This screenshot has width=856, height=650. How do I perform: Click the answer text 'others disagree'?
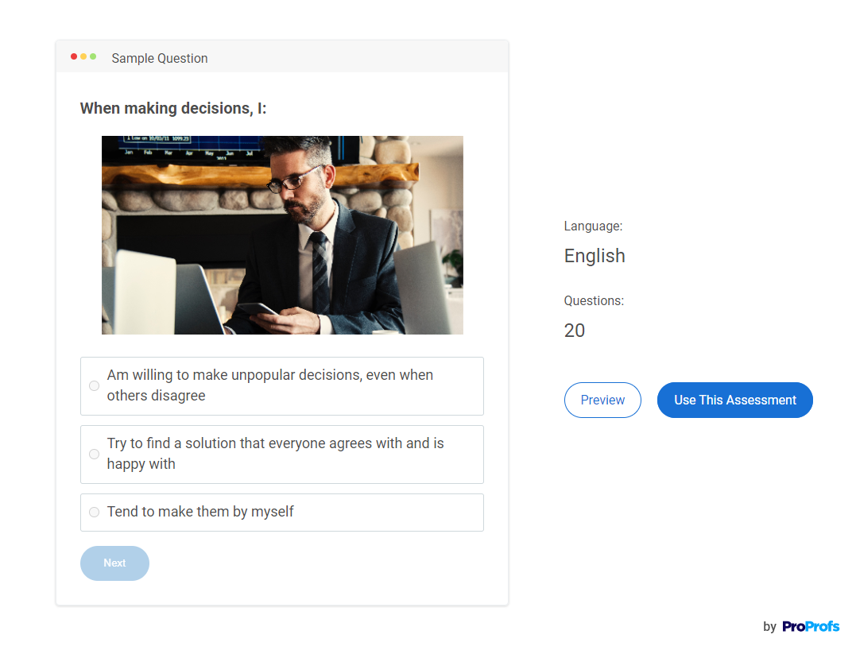click(156, 396)
